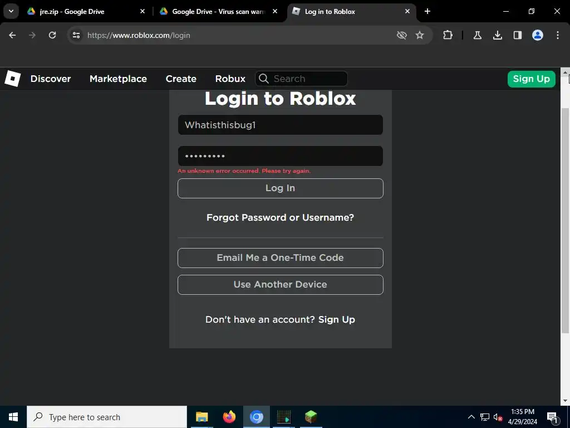Open the Downloads icon in Chrome toolbar

click(497, 35)
